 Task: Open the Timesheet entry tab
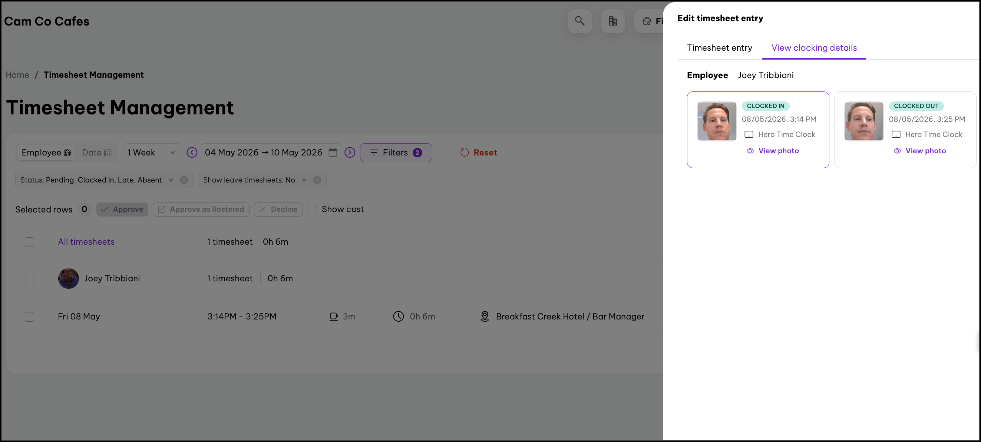coord(719,48)
